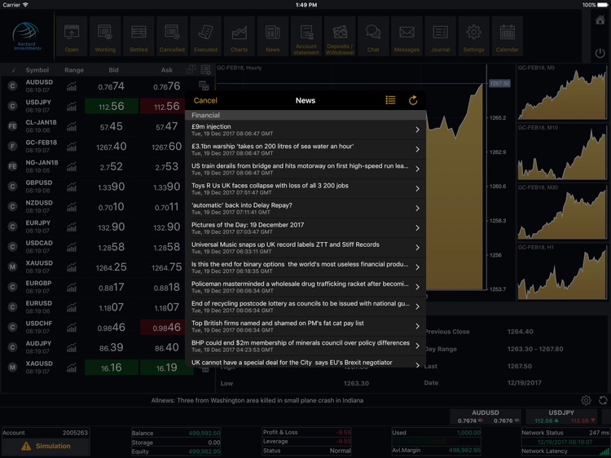Open the £3.1bn warship news item
The height and width of the screenshot is (458, 611).
click(305, 149)
